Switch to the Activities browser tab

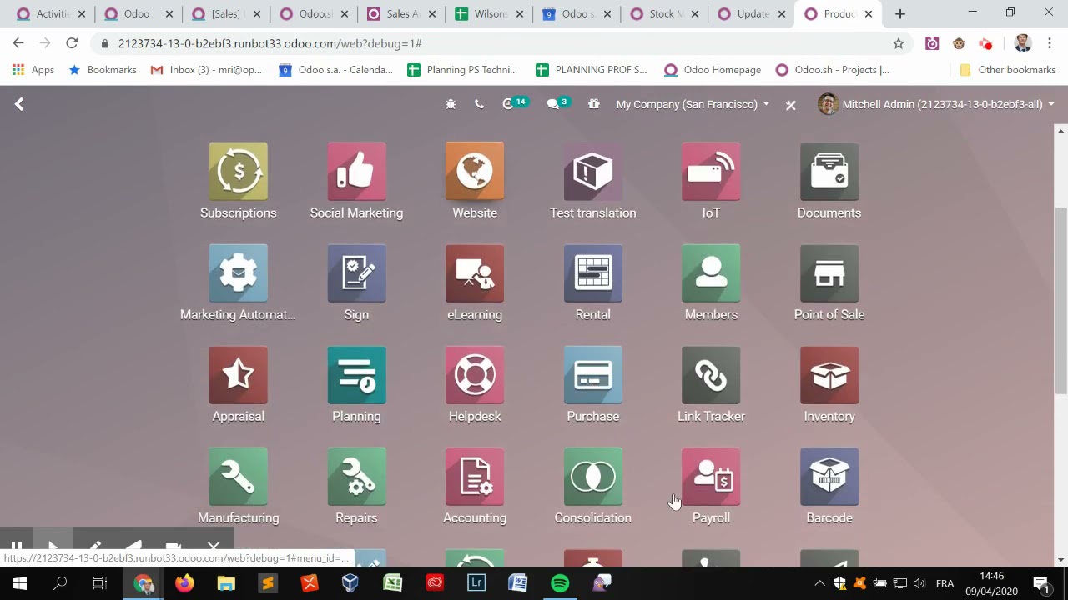point(50,14)
